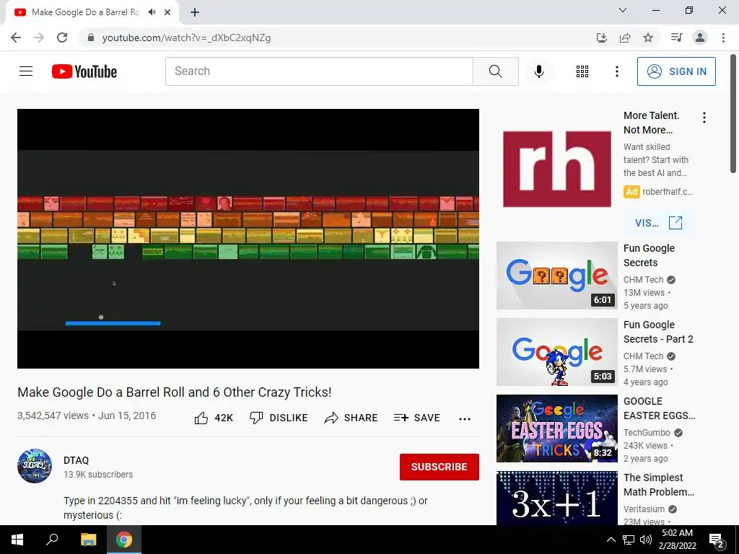739x554 pixels.
Task: Click the page vertical scrollbar
Action: tap(733, 113)
